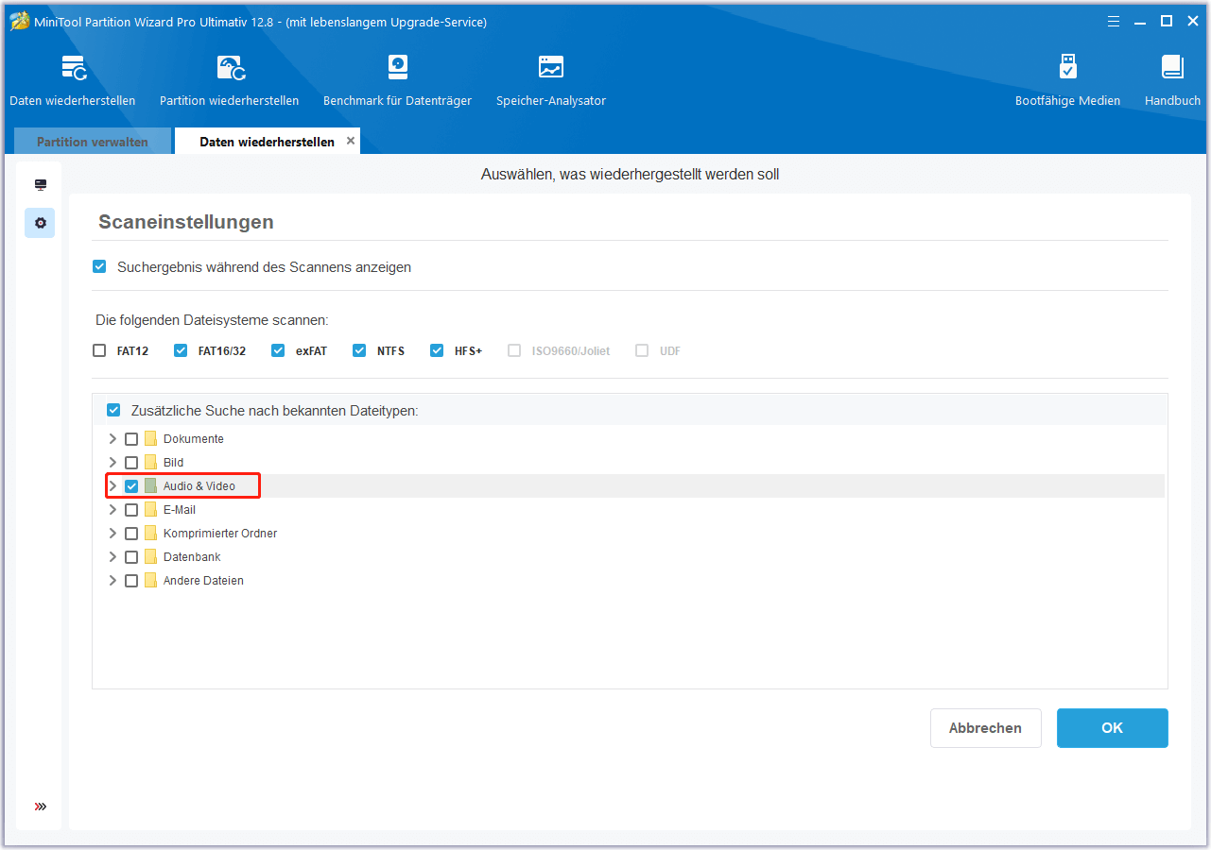Enable the FAT12 file system checkbox
This screenshot has width=1211, height=850.
click(x=99, y=350)
